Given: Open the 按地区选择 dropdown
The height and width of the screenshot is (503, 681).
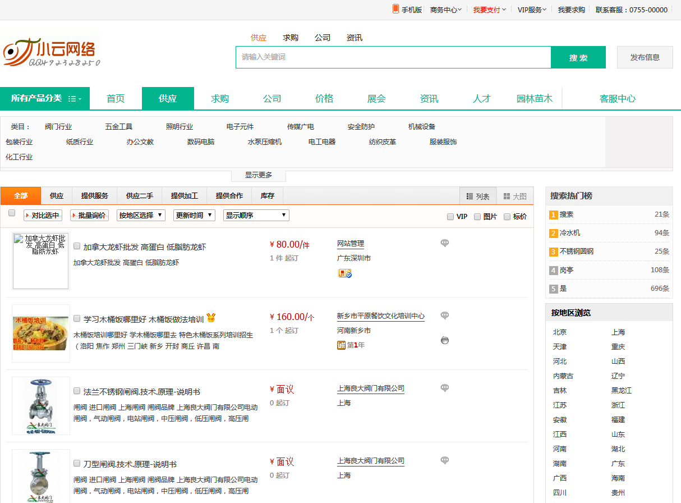Looking at the screenshot, I should (141, 215).
